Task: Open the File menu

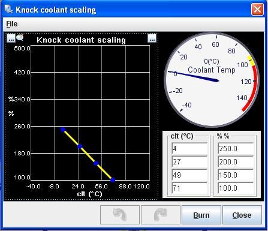Action: click(12, 24)
